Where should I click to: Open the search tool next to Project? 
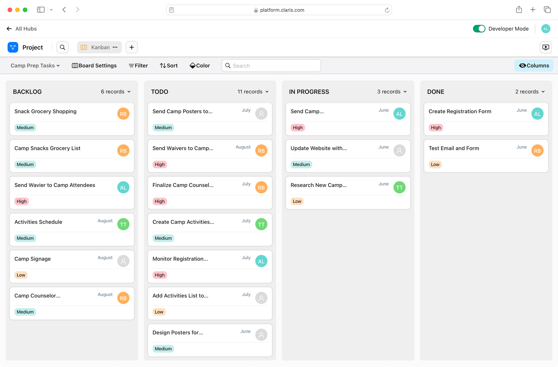pyautogui.click(x=62, y=47)
